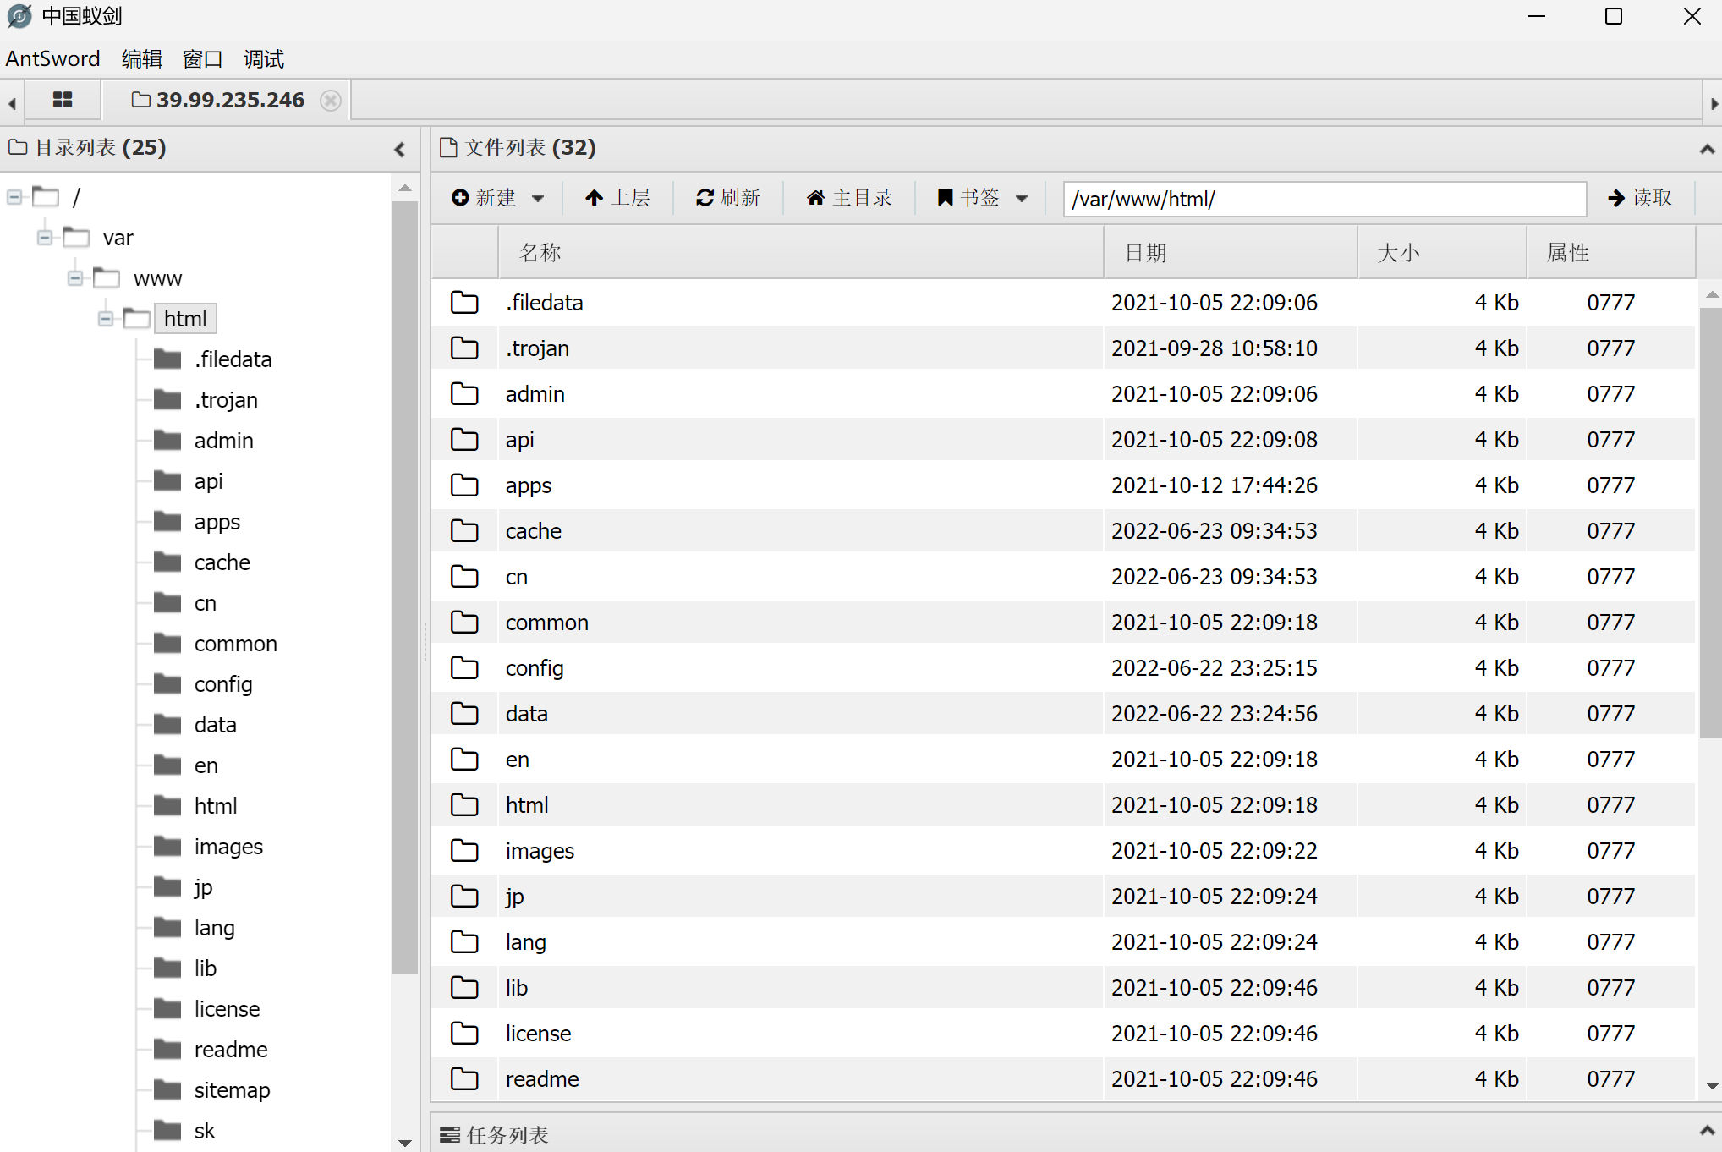Viewport: 1722px width, 1152px height.
Task: Click the .filedata folder icon in file list
Action: [464, 302]
